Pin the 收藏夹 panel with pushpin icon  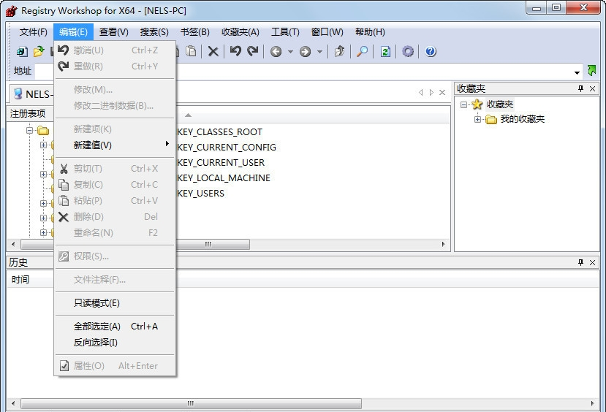click(x=580, y=89)
